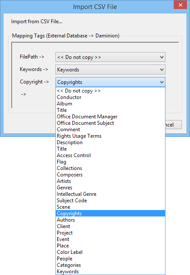Screen dimensions: 190x275
Task: Pick Flag from the tag list
Action: coord(110,162)
